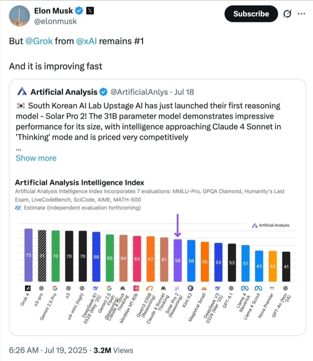Open the @ArtificialAnlys handle in quoted tweet
Screen dimensions: 313x361
139,92
